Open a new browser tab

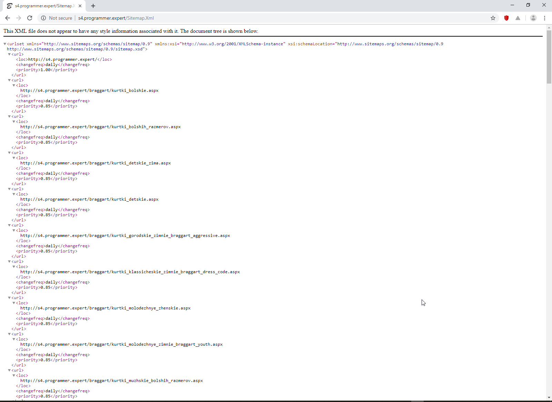coord(93,6)
